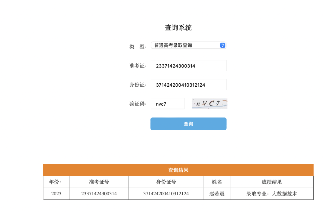Viewport: 325px width, 213px height.
Task: Click the 类型 field label
Action: [138, 47]
